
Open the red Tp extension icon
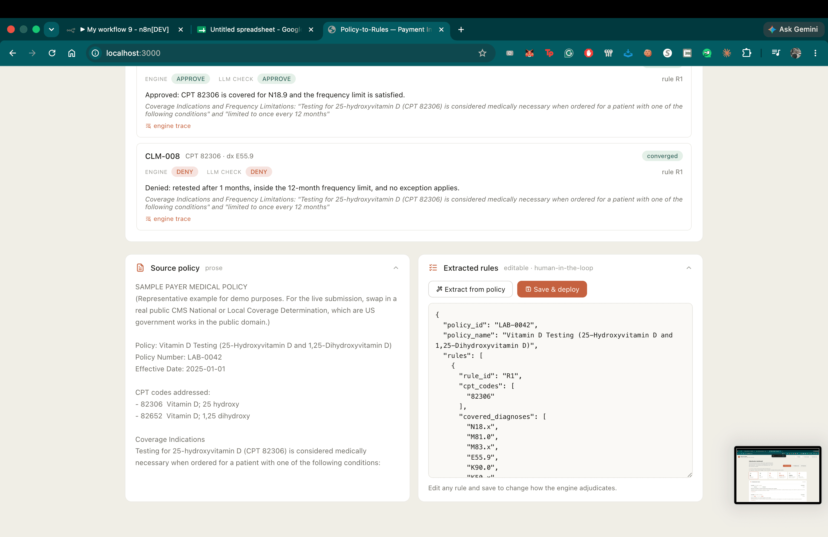click(549, 53)
